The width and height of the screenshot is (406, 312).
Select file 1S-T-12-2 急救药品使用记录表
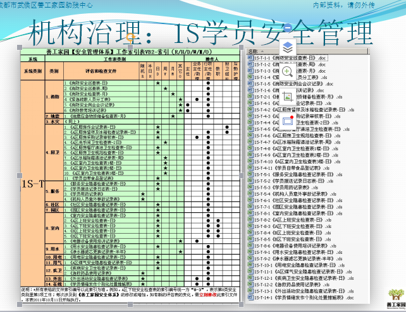(292, 284)
